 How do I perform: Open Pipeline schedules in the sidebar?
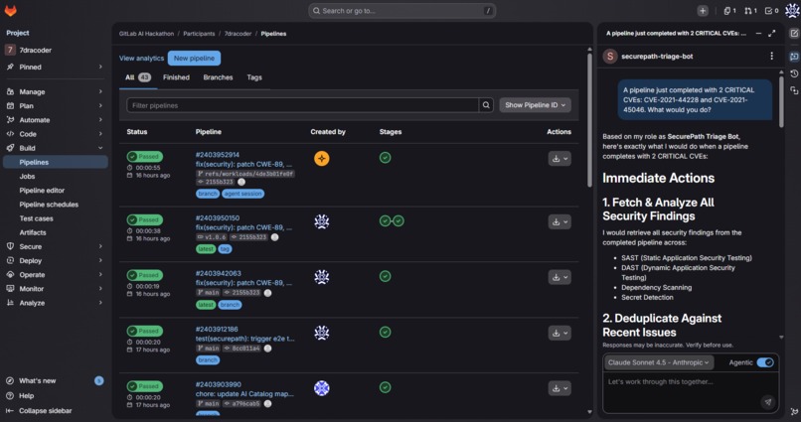tap(56, 205)
